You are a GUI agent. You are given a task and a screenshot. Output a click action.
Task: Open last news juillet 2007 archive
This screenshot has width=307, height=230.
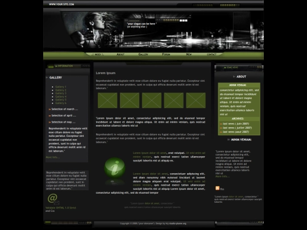tap(237, 128)
